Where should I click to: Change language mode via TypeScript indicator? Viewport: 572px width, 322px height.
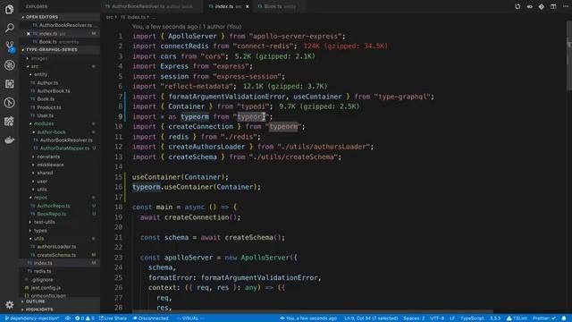click(472, 318)
